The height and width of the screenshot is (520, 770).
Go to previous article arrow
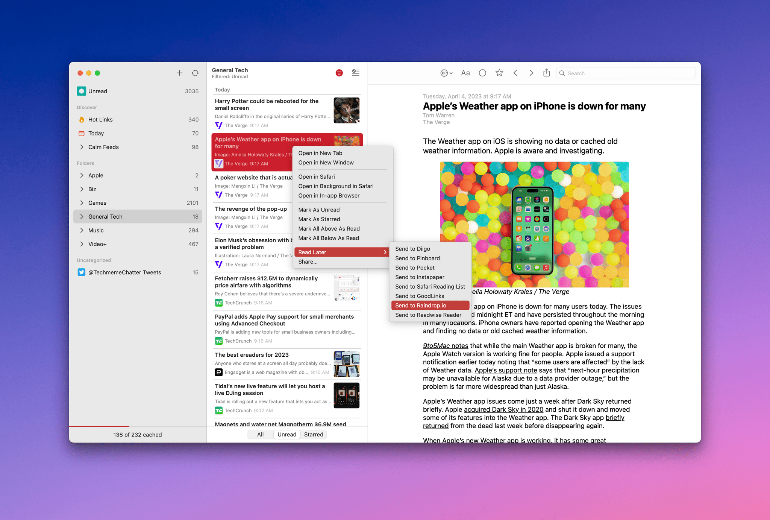[515, 73]
